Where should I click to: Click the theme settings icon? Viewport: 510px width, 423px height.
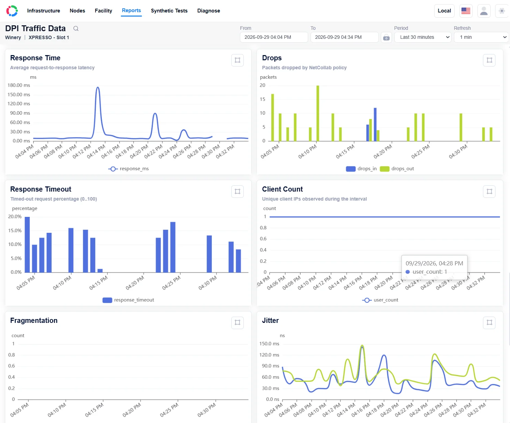(502, 11)
